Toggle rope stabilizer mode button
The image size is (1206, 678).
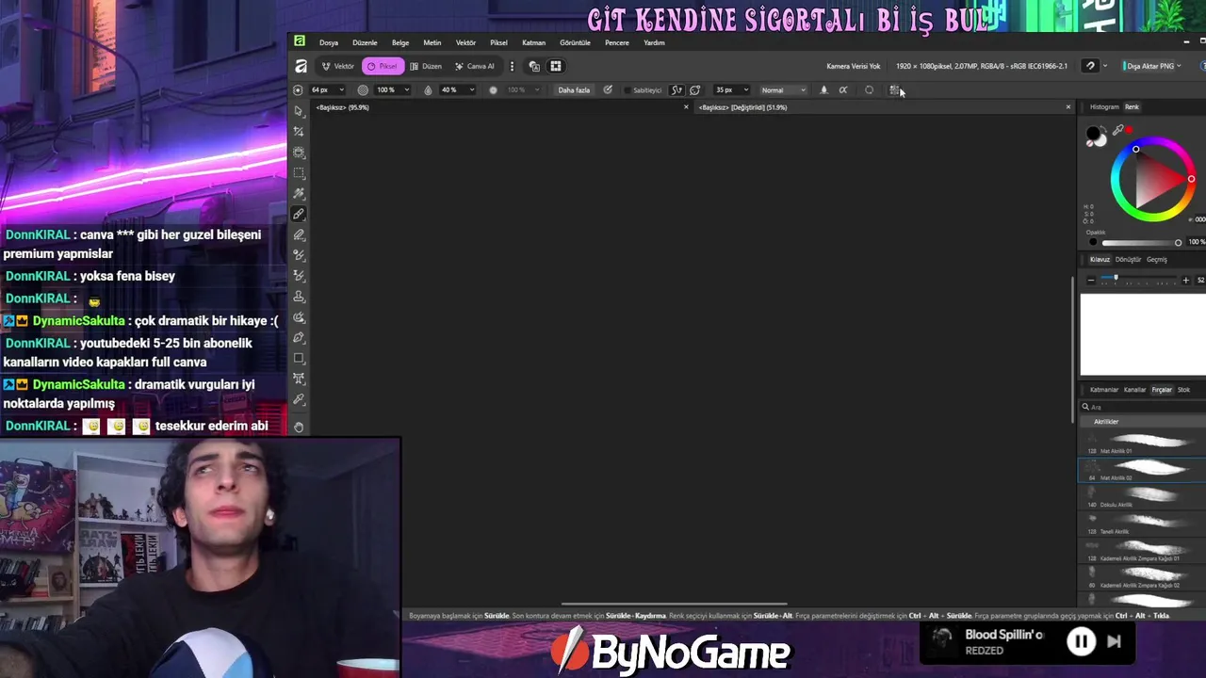676,90
